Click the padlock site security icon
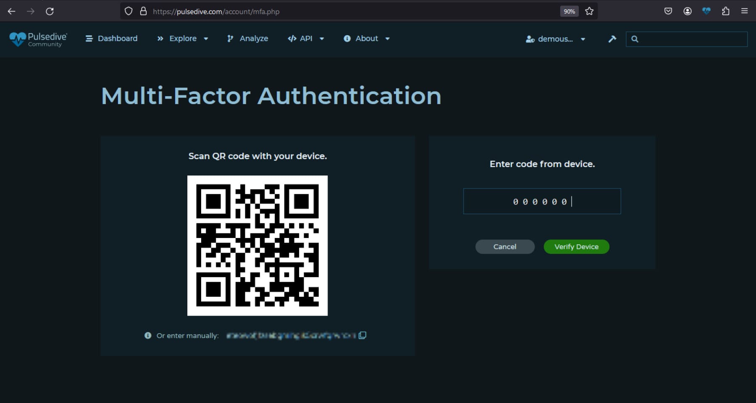This screenshot has width=756, height=403. point(143,11)
